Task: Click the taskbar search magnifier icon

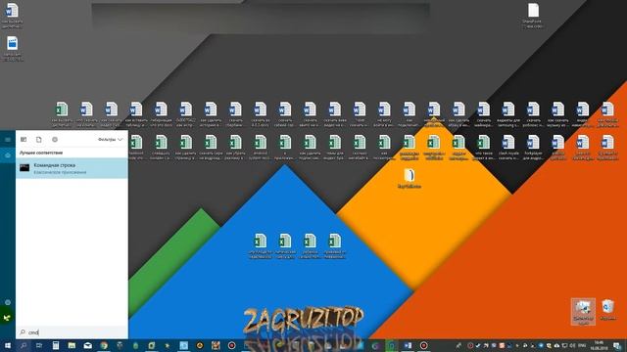Action: (x=24, y=345)
